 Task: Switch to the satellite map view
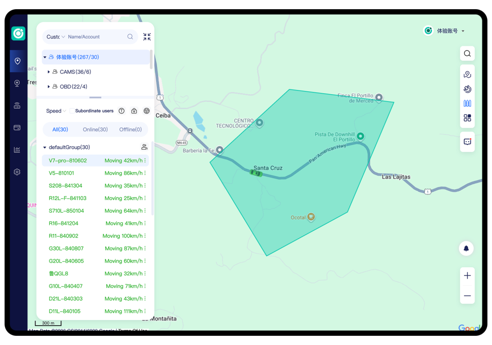click(467, 89)
